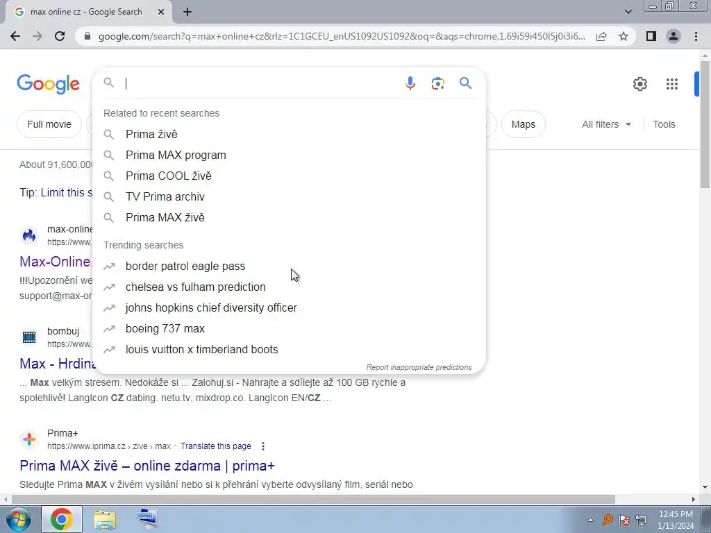Open the 'Max - Hrdina' bombuj result
This screenshot has width=711, height=533.
[56, 364]
